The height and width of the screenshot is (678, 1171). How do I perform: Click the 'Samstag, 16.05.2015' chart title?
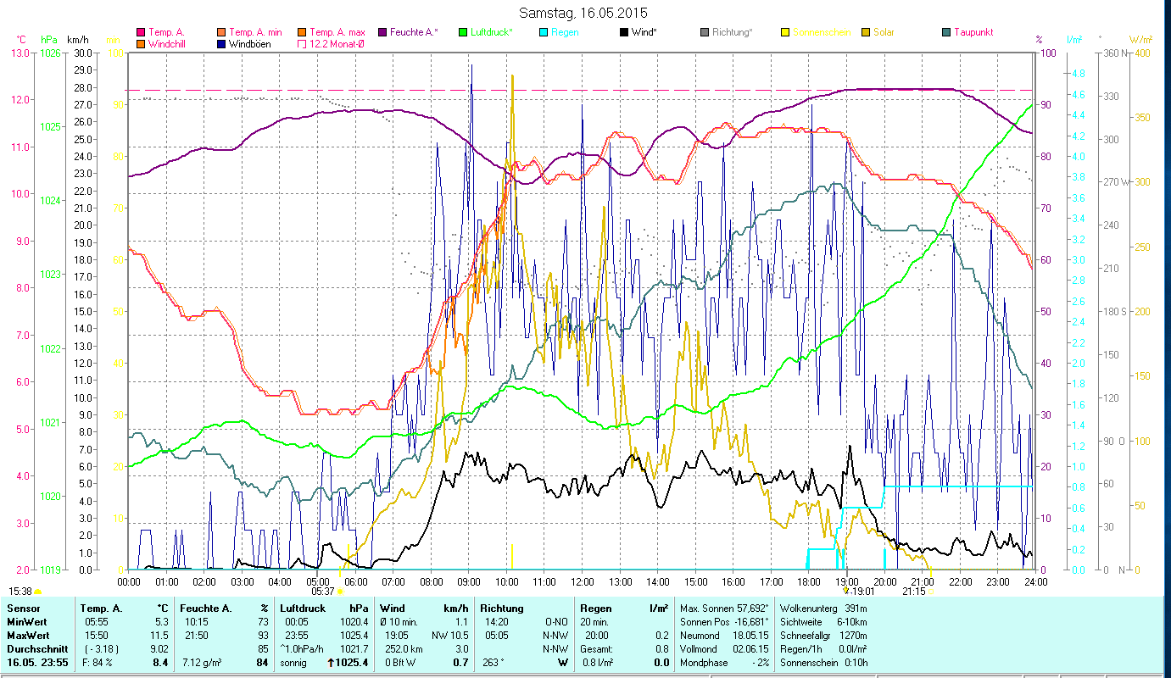point(582,13)
